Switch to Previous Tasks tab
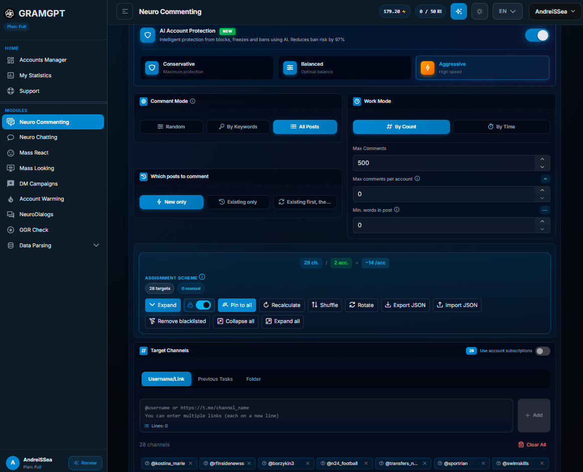 point(215,379)
